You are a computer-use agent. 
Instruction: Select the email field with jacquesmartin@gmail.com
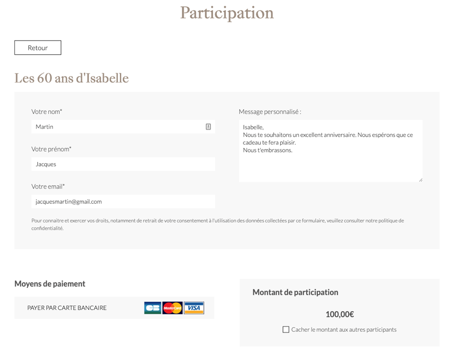pyautogui.click(x=123, y=202)
